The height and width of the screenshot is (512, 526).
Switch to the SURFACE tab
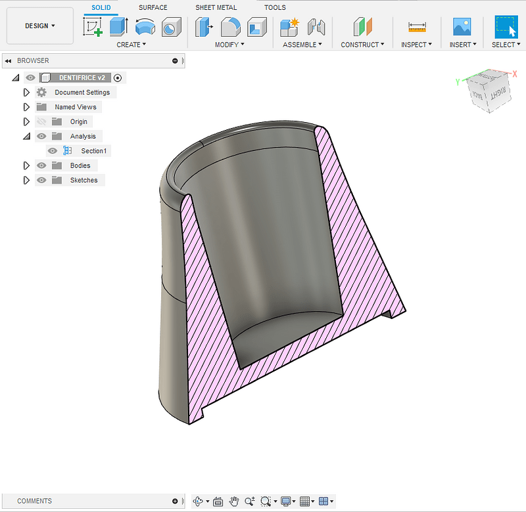pos(153,7)
